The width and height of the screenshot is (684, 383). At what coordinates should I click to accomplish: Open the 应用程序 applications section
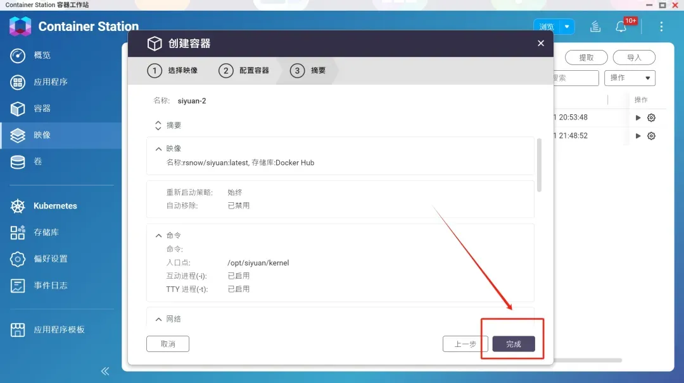tap(50, 82)
